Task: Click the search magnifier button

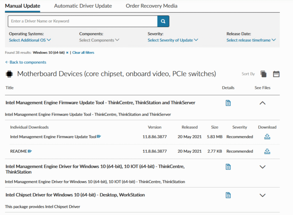Action: pyautogui.click(x=163, y=21)
